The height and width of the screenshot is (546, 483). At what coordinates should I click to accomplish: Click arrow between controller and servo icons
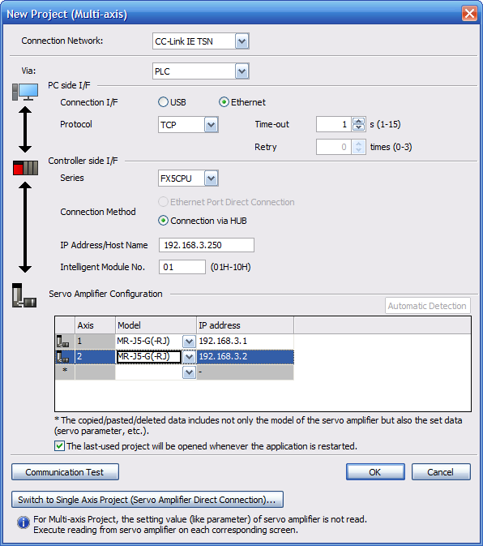[25, 227]
